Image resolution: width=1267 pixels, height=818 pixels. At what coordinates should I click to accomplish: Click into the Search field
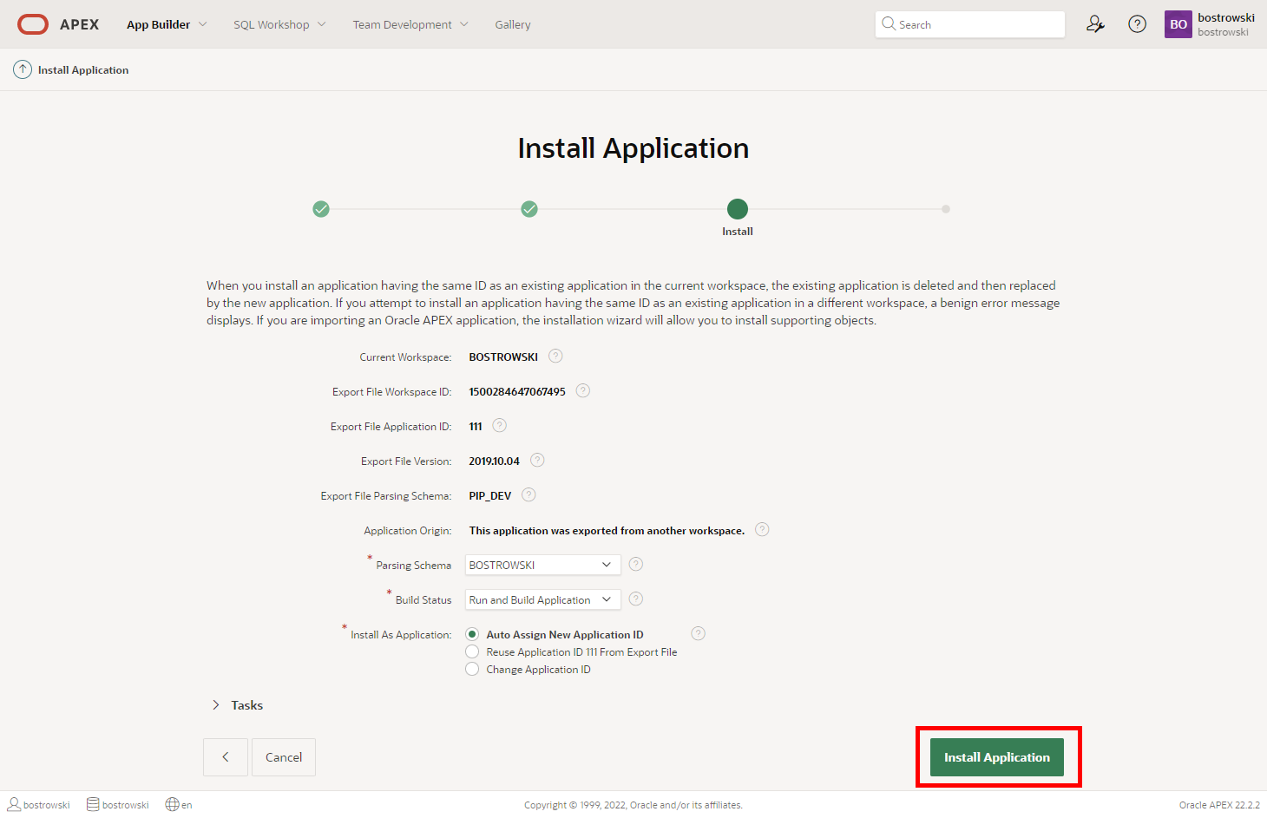pos(976,24)
